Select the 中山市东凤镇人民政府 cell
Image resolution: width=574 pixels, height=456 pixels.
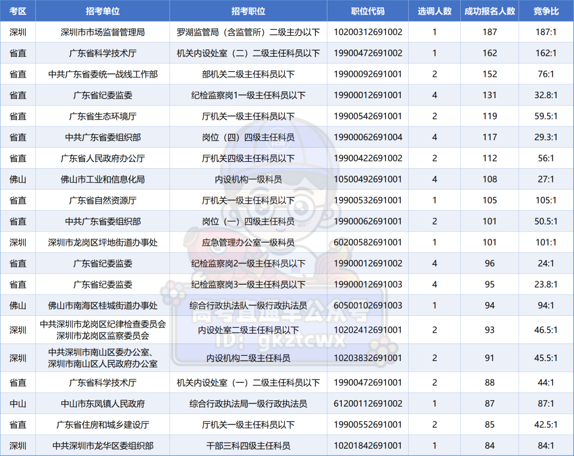pos(103,403)
